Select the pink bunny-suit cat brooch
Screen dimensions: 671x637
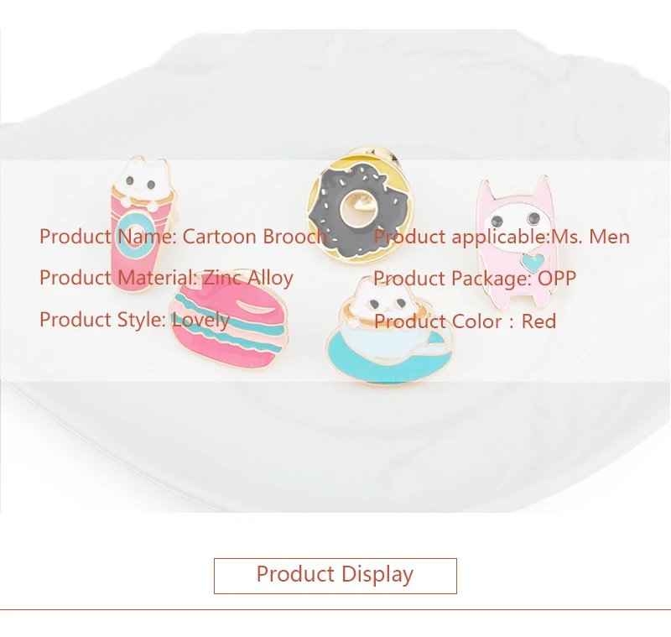pos(517,243)
